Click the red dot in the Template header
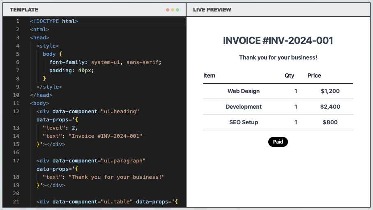Image resolution: width=373 pixels, height=210 pixels. click(x=168, y=10)
